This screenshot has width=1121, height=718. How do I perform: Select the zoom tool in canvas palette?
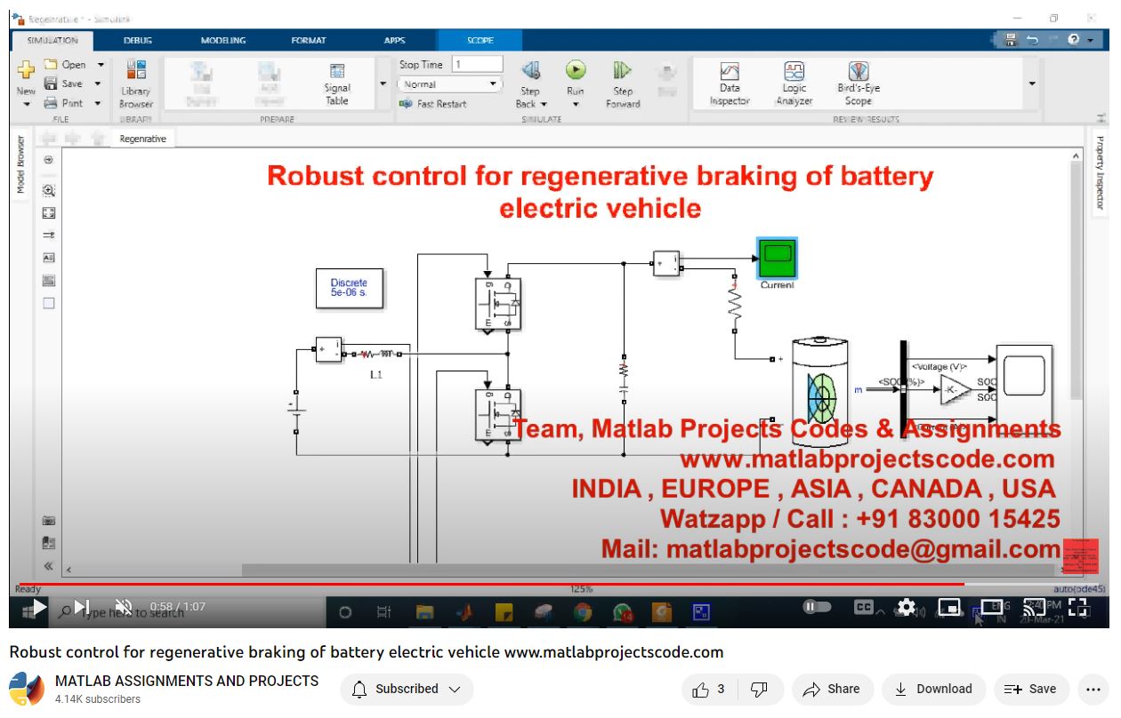49,190
